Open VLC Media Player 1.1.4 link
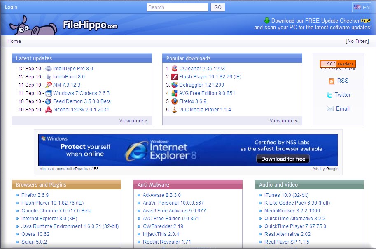Viewport: 376px width, 249px height. pos(205,110)
